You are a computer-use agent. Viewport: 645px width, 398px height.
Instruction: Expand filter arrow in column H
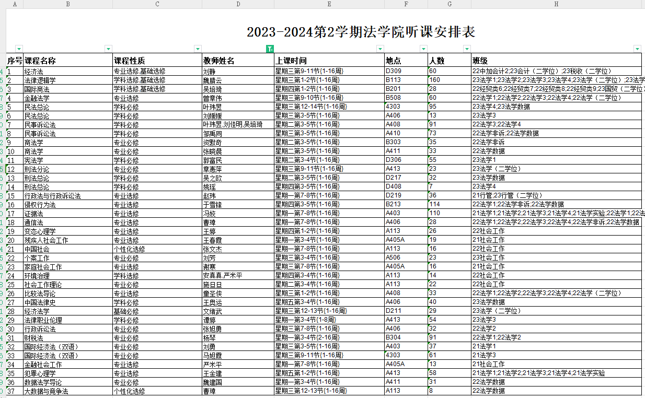coord(637,49)
